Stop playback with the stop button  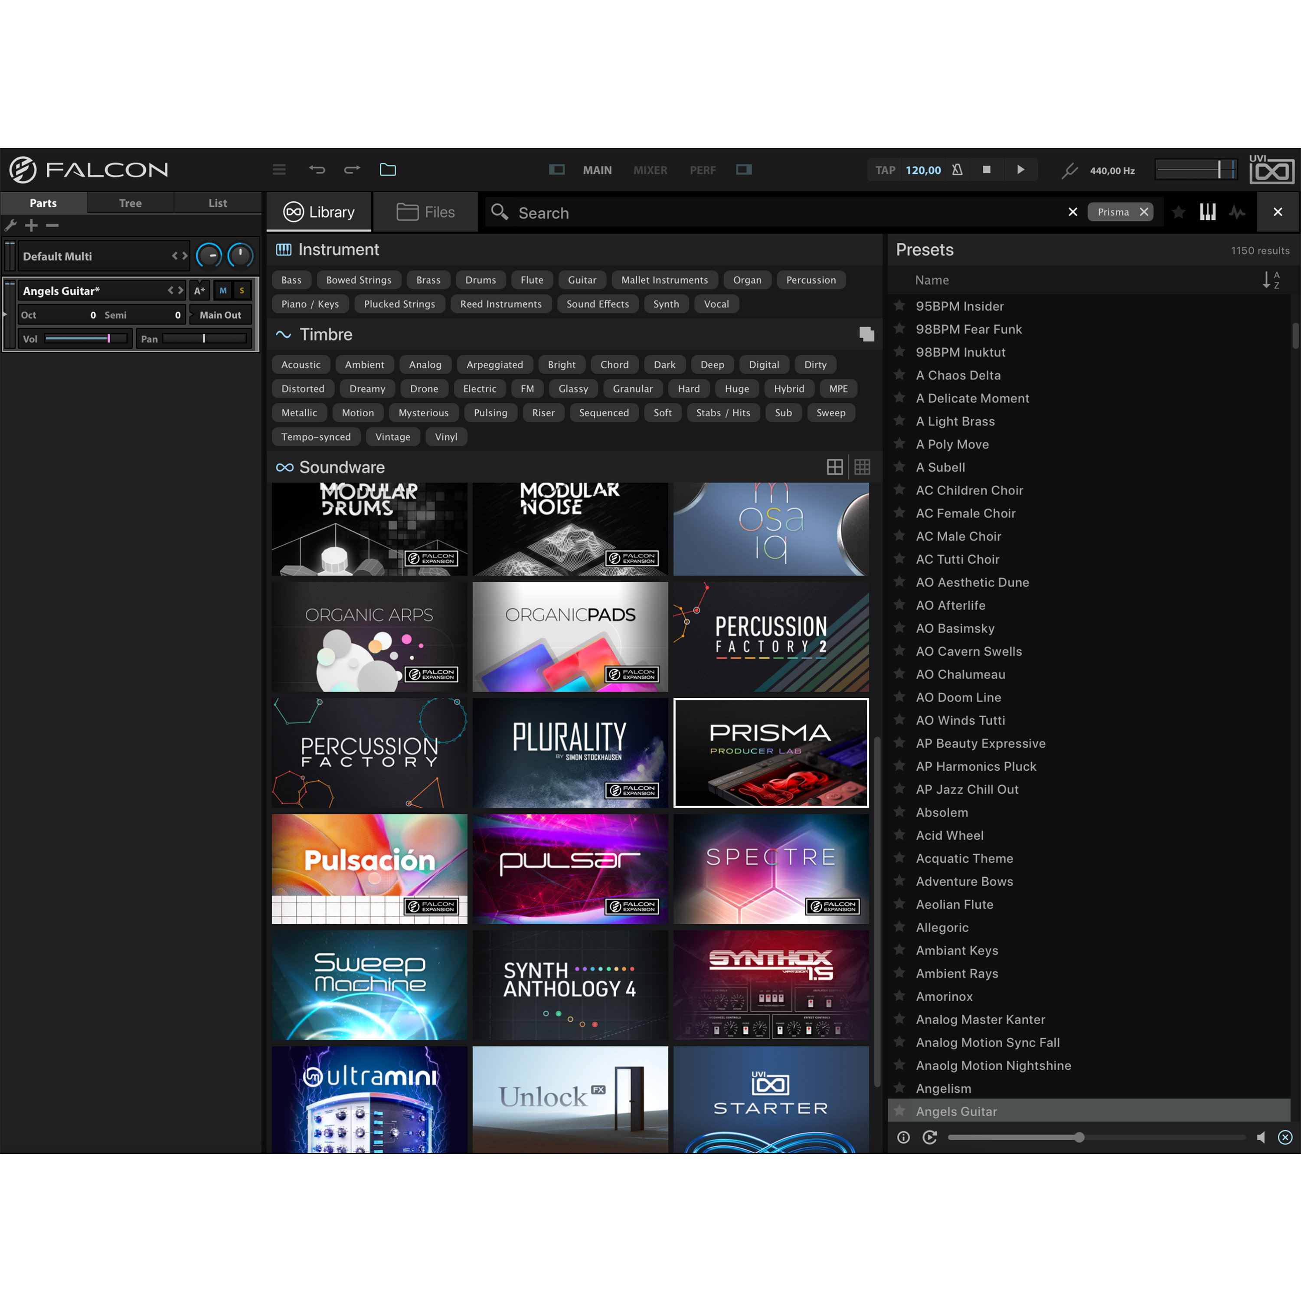click(x=987, y=170)
